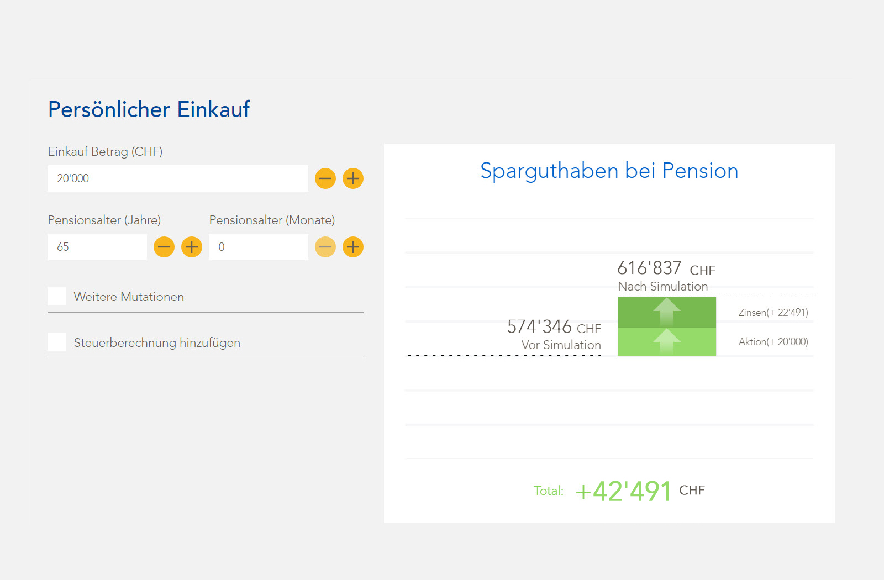The height and width of the screenshot is (580, 884).
Task: Click the 616'837 CHF Nach Simulation value
Action: [666, 268]
